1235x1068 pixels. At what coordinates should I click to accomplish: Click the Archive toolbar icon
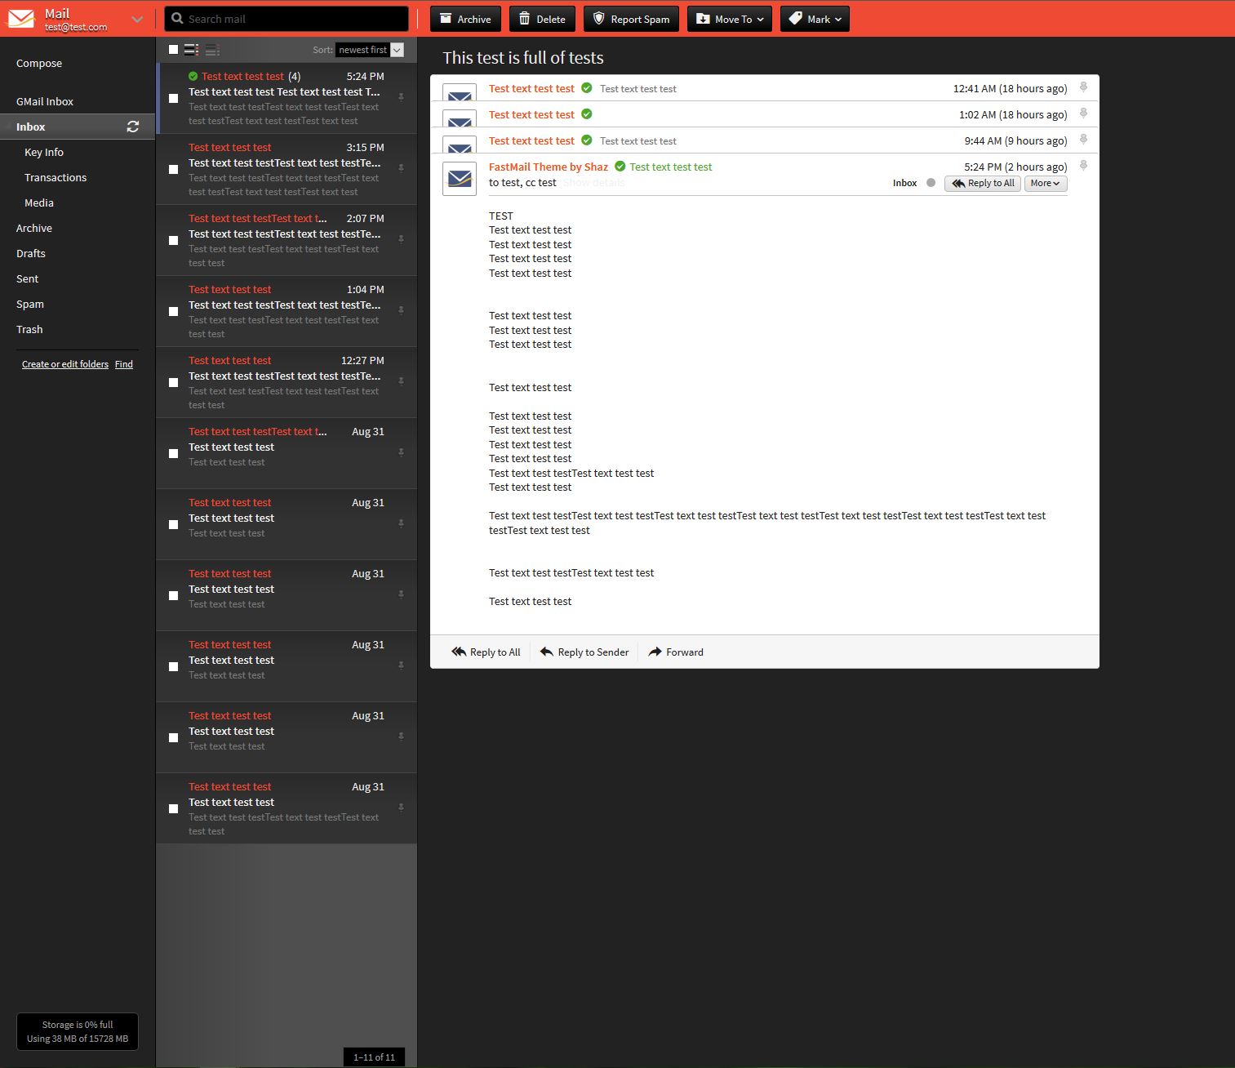pyautogui.click(x=446, y=18)
